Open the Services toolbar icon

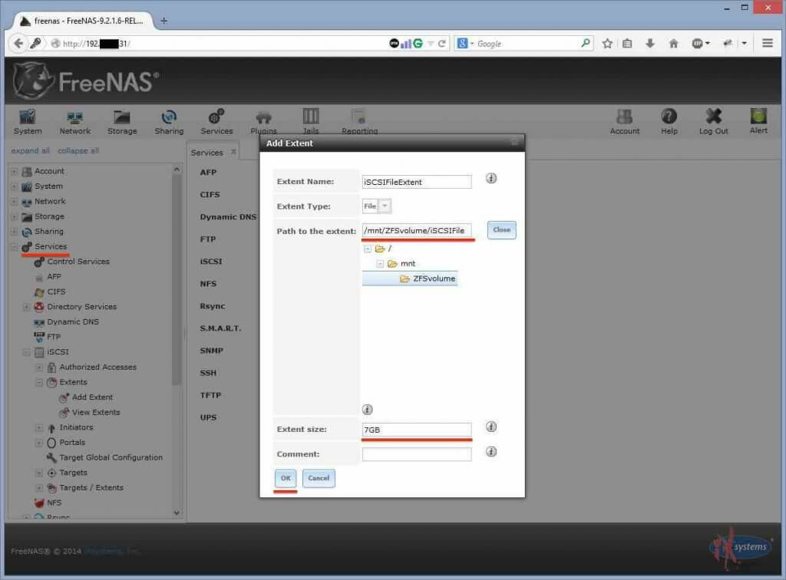click(x=216, y=122)
